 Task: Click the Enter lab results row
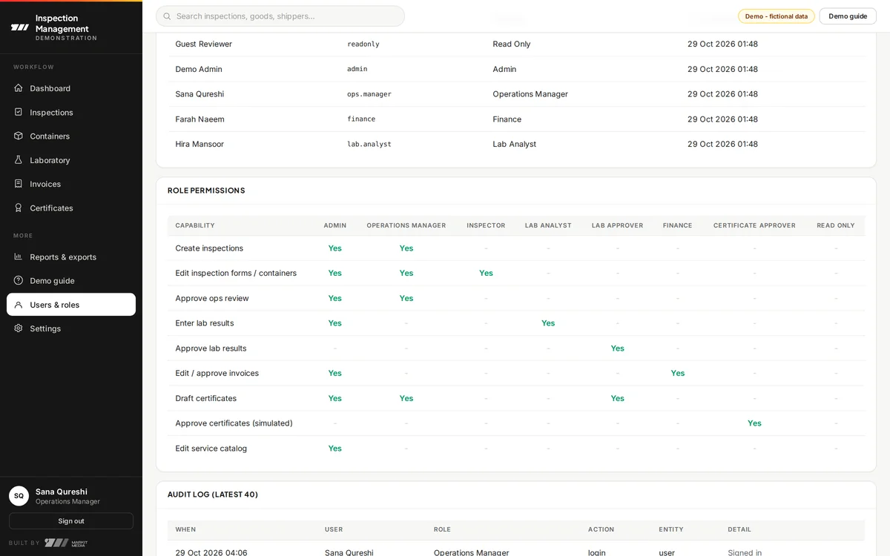click(516, 323)
